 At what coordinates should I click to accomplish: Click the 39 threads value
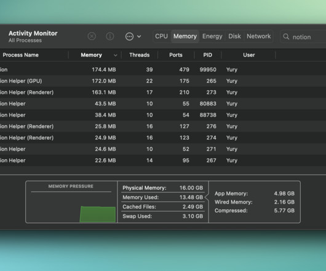[x=149, y=70]
